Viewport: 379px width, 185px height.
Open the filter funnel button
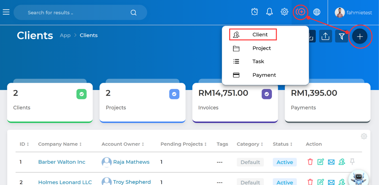coord(342,36)
